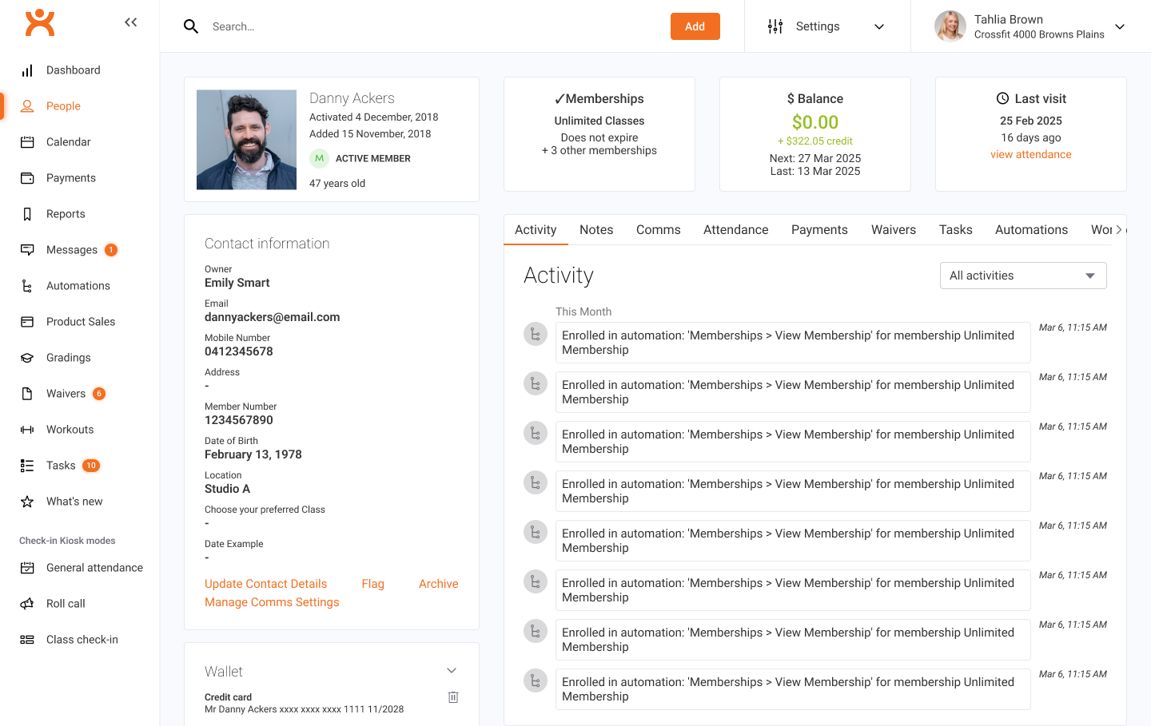This screenshot has width=1151, height=726.
Task: Click the Waivers badge showing 6
Action: pyautogui.click(x=99, y=394)
